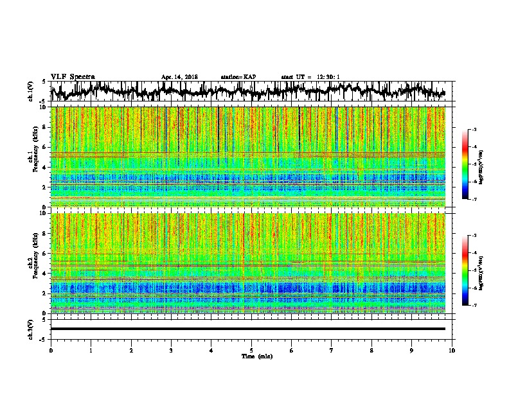Viewport: 509px width, 393px height.
Task: Click the "4" kHz tick on ch.2 frequency axis
Action: coord(46,274)
